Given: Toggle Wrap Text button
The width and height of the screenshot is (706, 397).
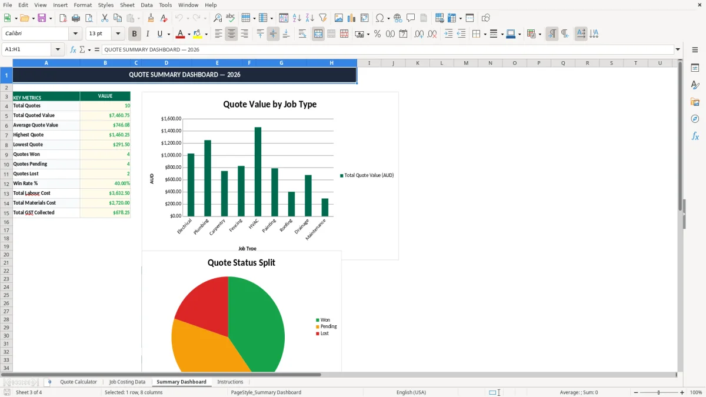Looking at the screenshot, I should (302, 34).
